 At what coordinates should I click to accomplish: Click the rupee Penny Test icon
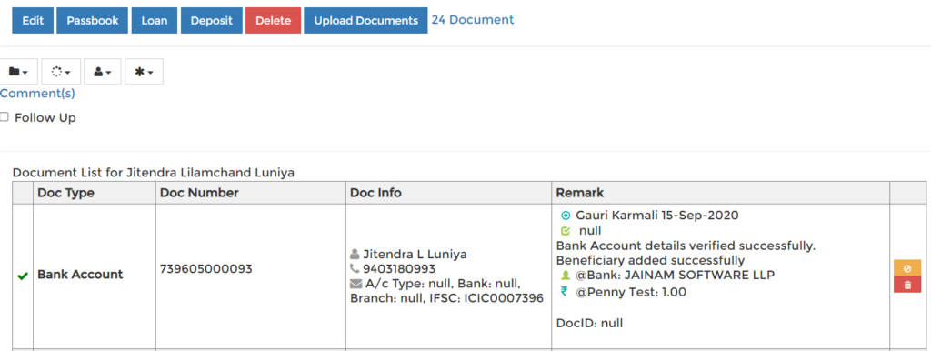(564, 291)
